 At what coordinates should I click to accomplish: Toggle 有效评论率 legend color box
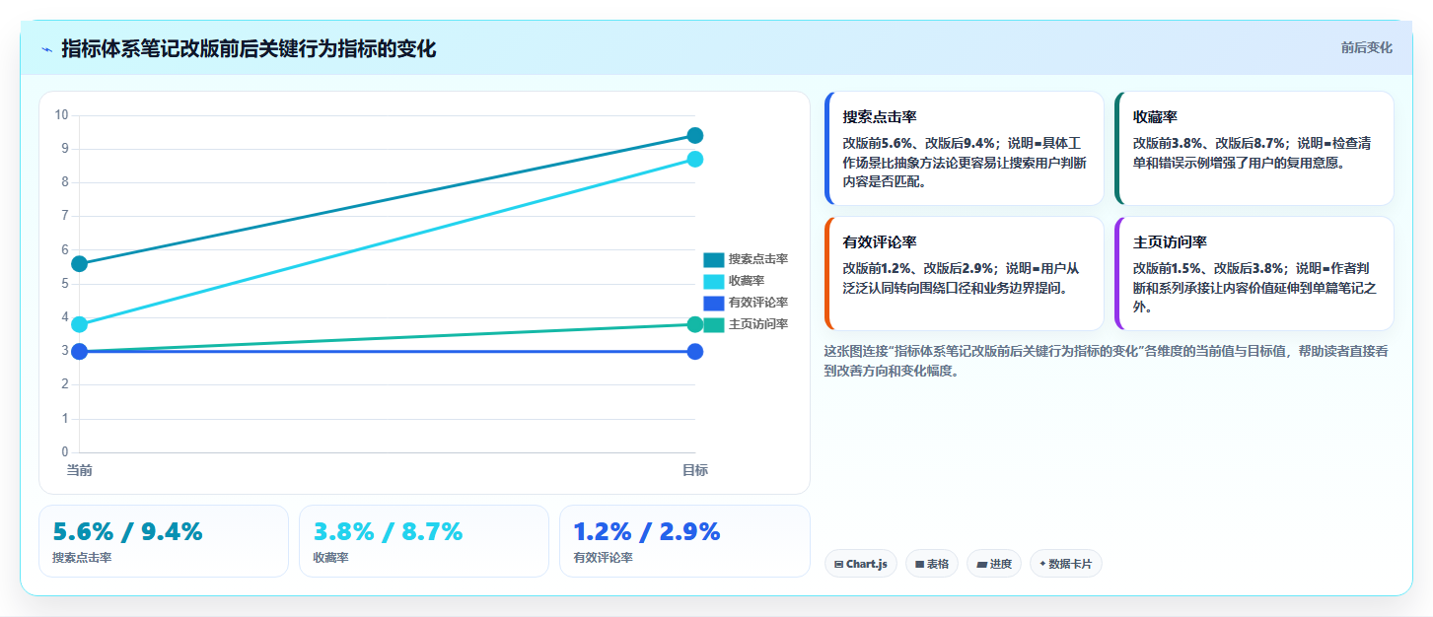click(x=714, y=303)
